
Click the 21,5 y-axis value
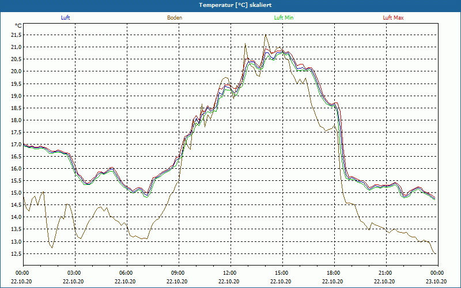click(x=16, y=35)
